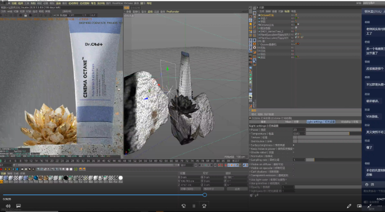The width and height of the screenshot is (385, 212).
Task: Click the first chat message in sidebar
Action: tap(376, 31)
